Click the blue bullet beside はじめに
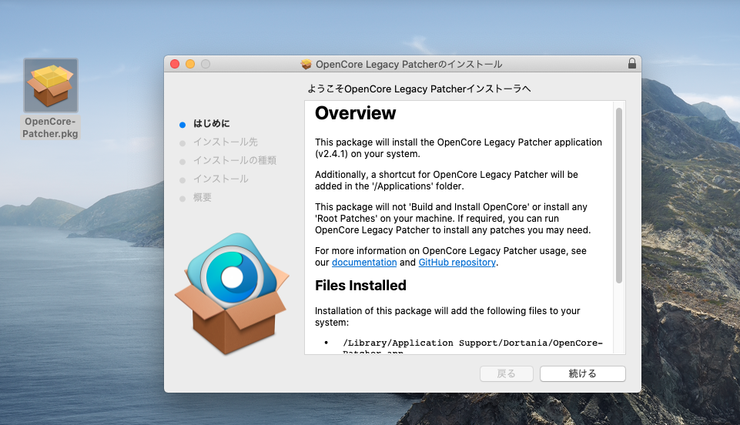Viewport: 740px width, 425px height. pos(182,124)
